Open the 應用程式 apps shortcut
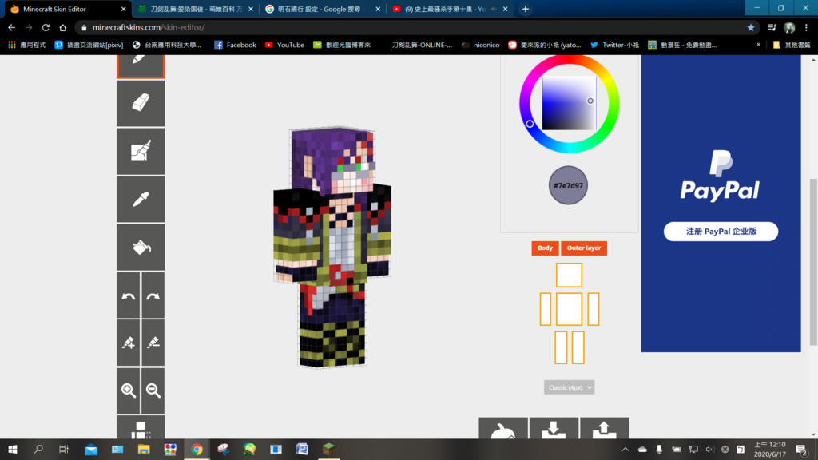This screenshot has width=818, height=460. point(26,45)
